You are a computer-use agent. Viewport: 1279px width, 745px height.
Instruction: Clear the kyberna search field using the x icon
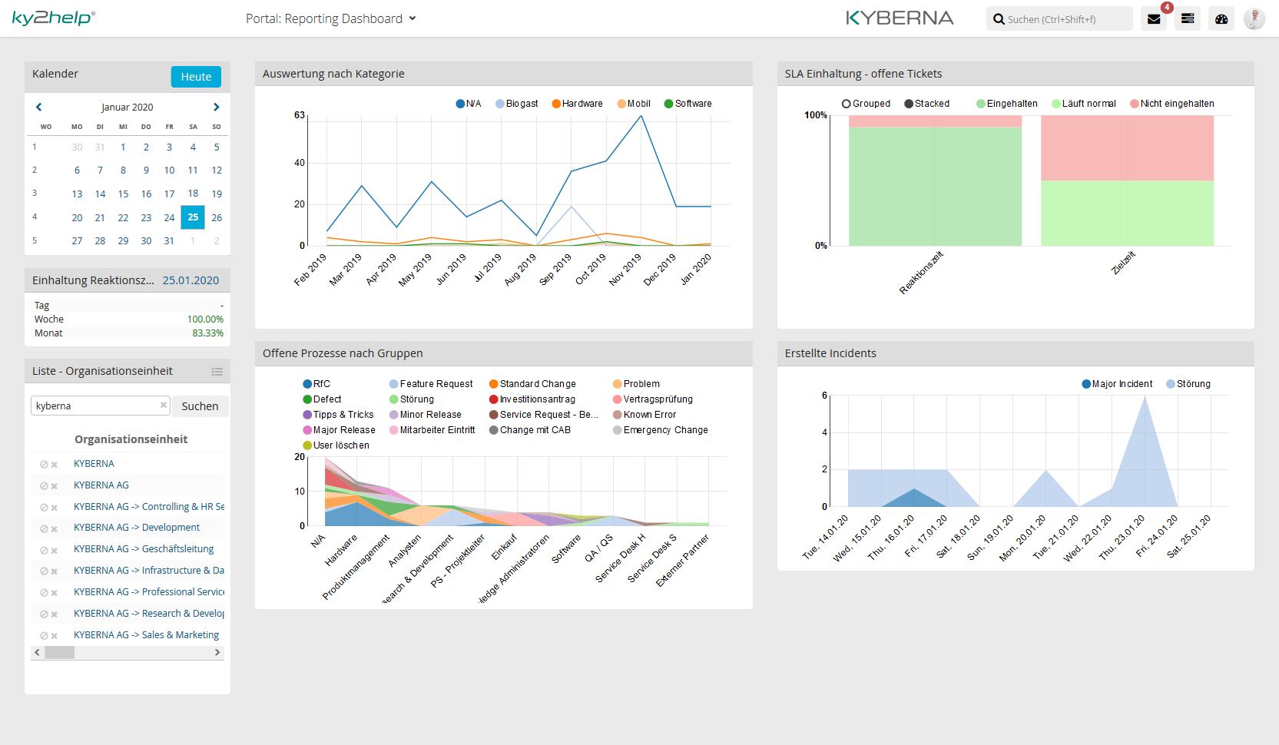tap(163, 405)
